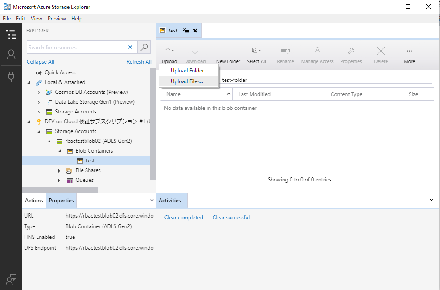
Task: Open the Account Management sidebar icon
Action: pos(11,54)
